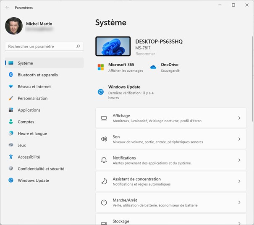Click the Bluetooth et appareils icon

(x=11, y=75)
